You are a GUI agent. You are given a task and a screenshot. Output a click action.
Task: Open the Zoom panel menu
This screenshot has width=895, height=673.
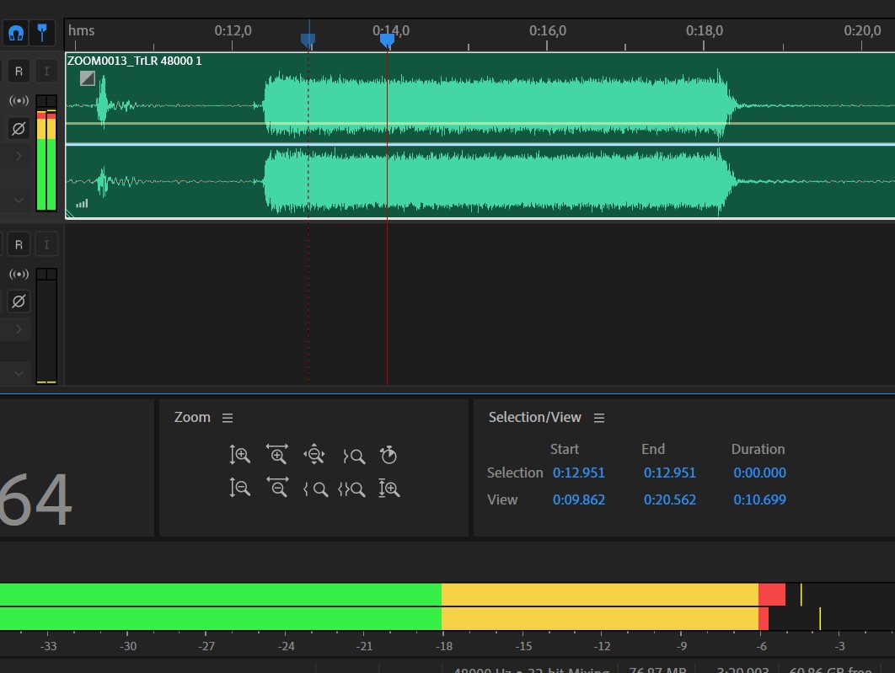pyautogui.click(x=227, y=418)
